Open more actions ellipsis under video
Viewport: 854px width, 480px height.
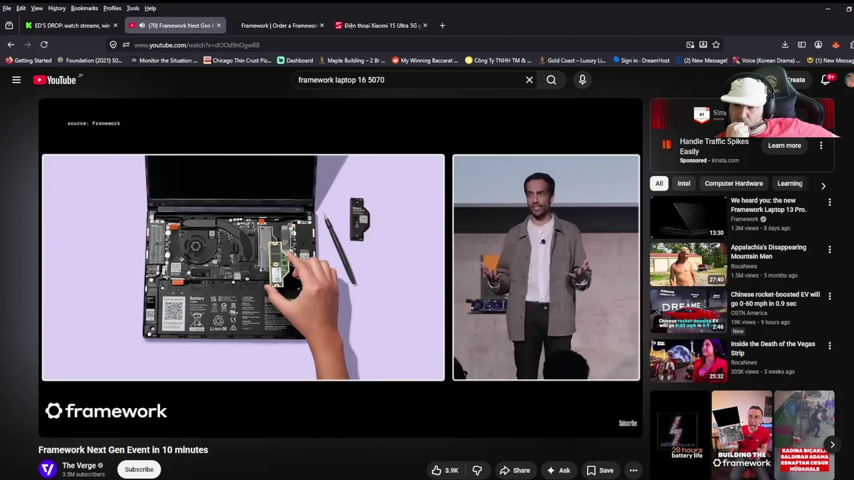(633, 470)
